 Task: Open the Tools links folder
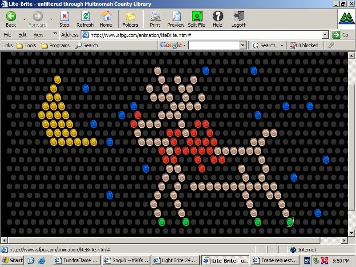pos(26,45)
